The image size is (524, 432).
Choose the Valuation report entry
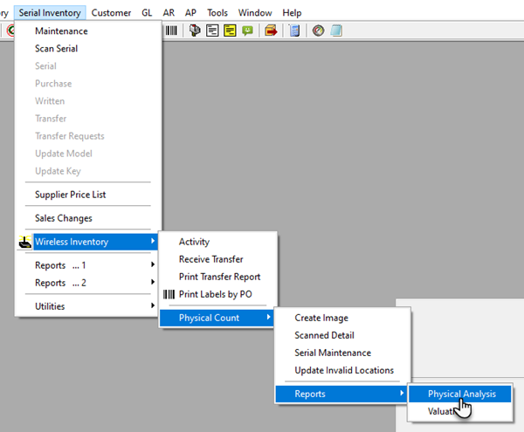click(x=460, y=411)
